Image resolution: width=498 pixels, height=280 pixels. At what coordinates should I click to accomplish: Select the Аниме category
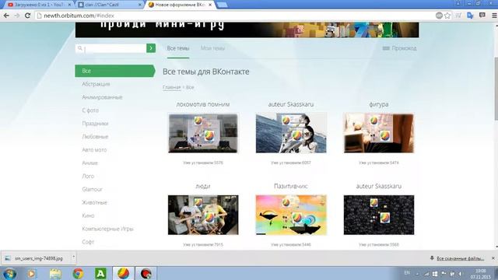[90, 163]
